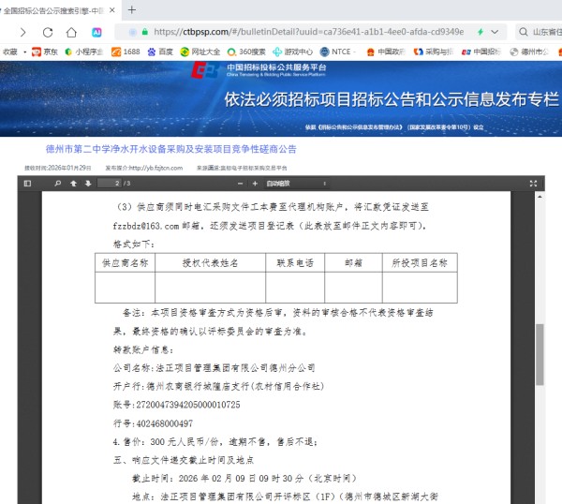Screen dimensions: 562x504
Task: Expand the 收藏 bookmarks dropdown
Action: click(x=13, y=52)
